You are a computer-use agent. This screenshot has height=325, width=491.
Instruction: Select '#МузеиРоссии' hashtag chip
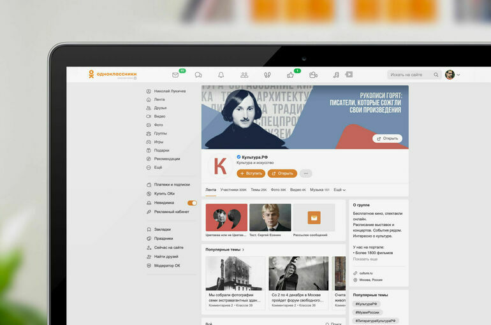367,312
